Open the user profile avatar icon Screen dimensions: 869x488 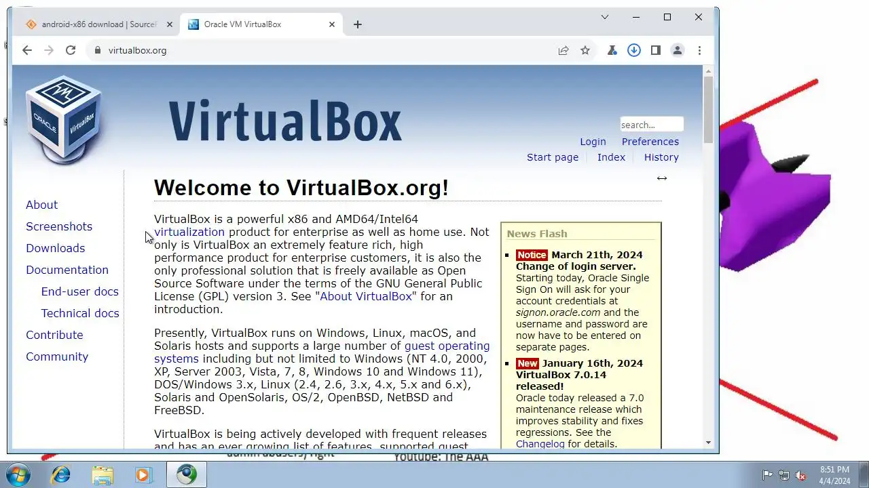[678, 50]
